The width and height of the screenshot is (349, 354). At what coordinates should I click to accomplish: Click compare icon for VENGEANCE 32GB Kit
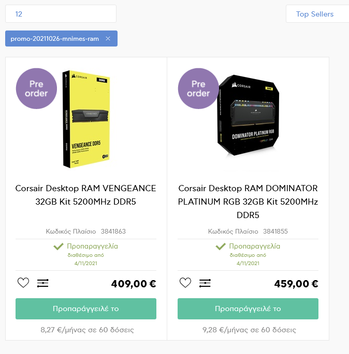coord(43,283)
